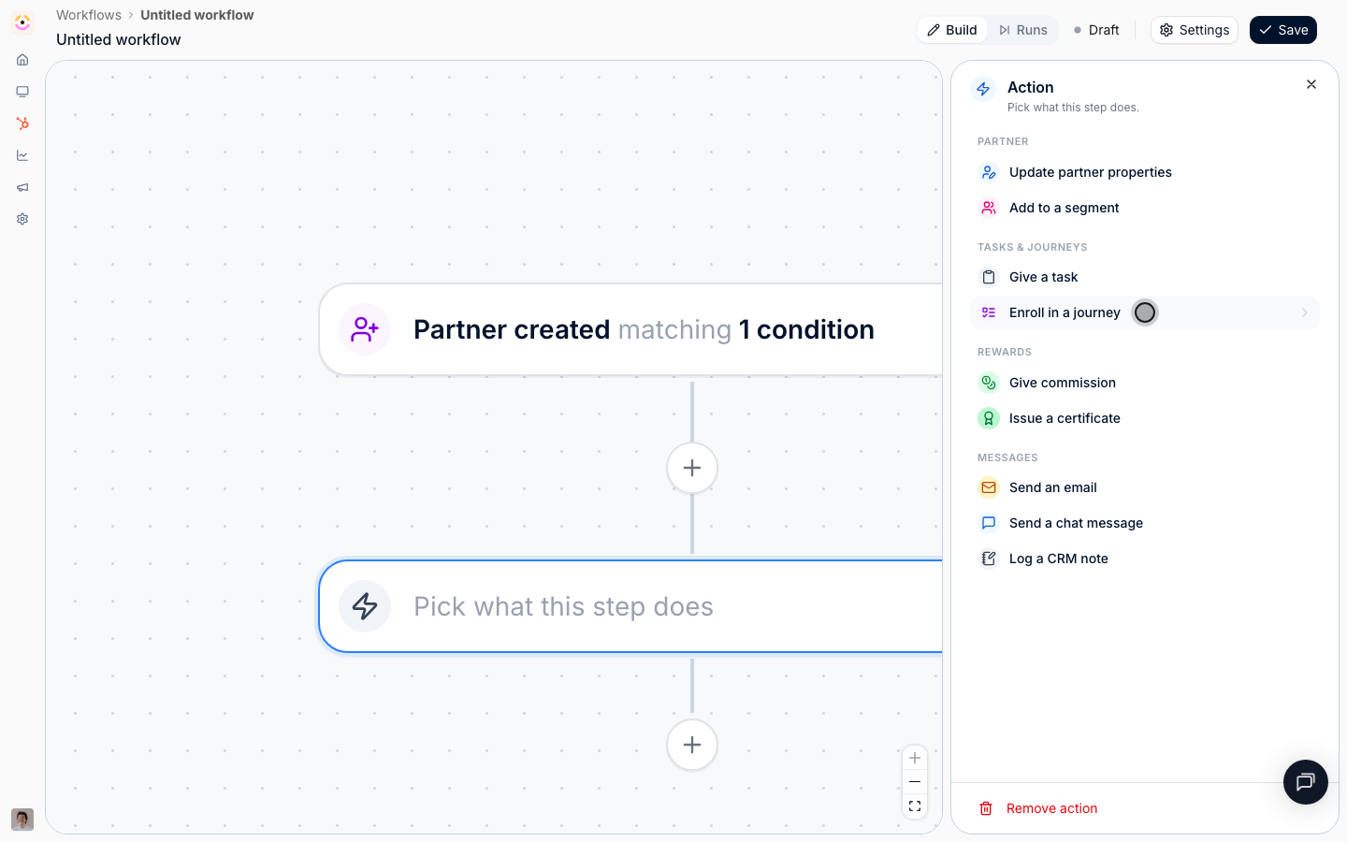Viewport: 1347px width, 842px height.
Task: Click the Log a CRM note icon
Action: click(x=989, y=559)
